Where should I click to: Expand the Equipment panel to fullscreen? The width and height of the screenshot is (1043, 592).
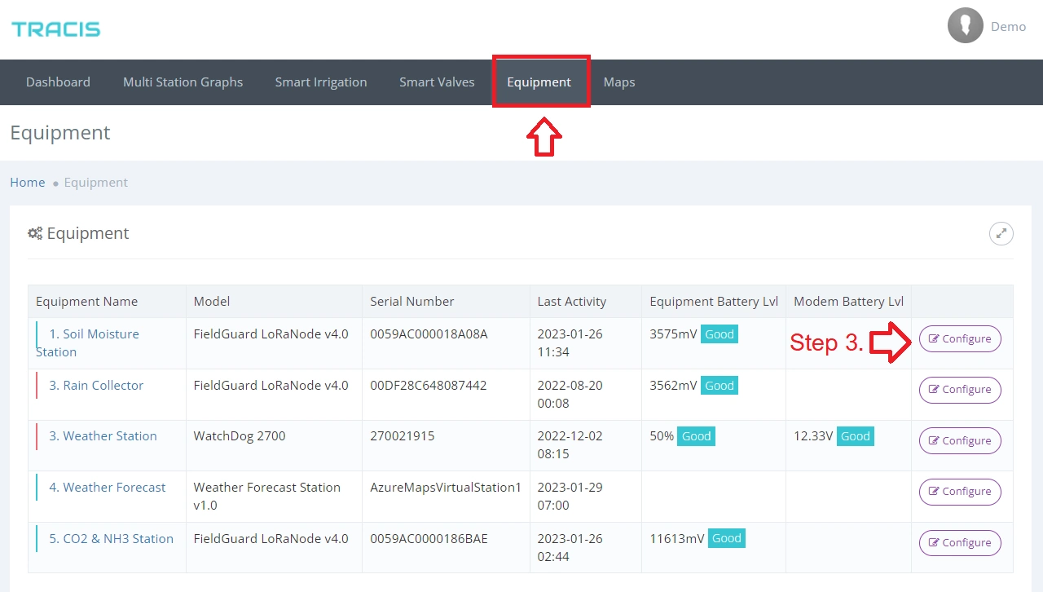pyautogui.click(x=1001, y=233)
